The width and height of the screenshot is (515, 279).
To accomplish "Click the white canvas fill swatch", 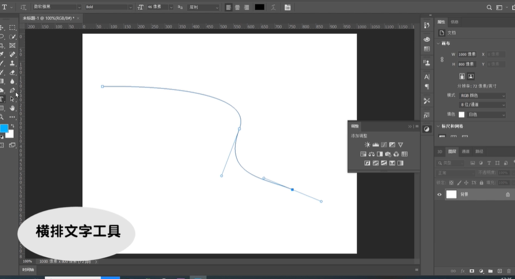I will point(462,114).
